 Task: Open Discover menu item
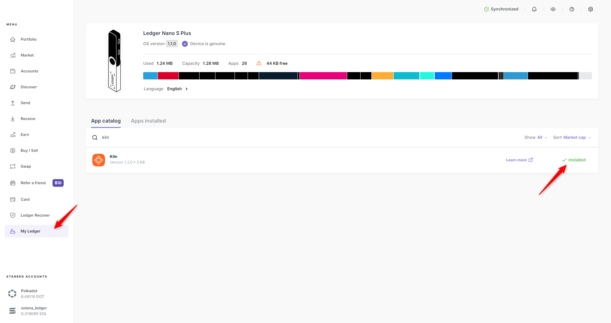click(x=37, y=87)
